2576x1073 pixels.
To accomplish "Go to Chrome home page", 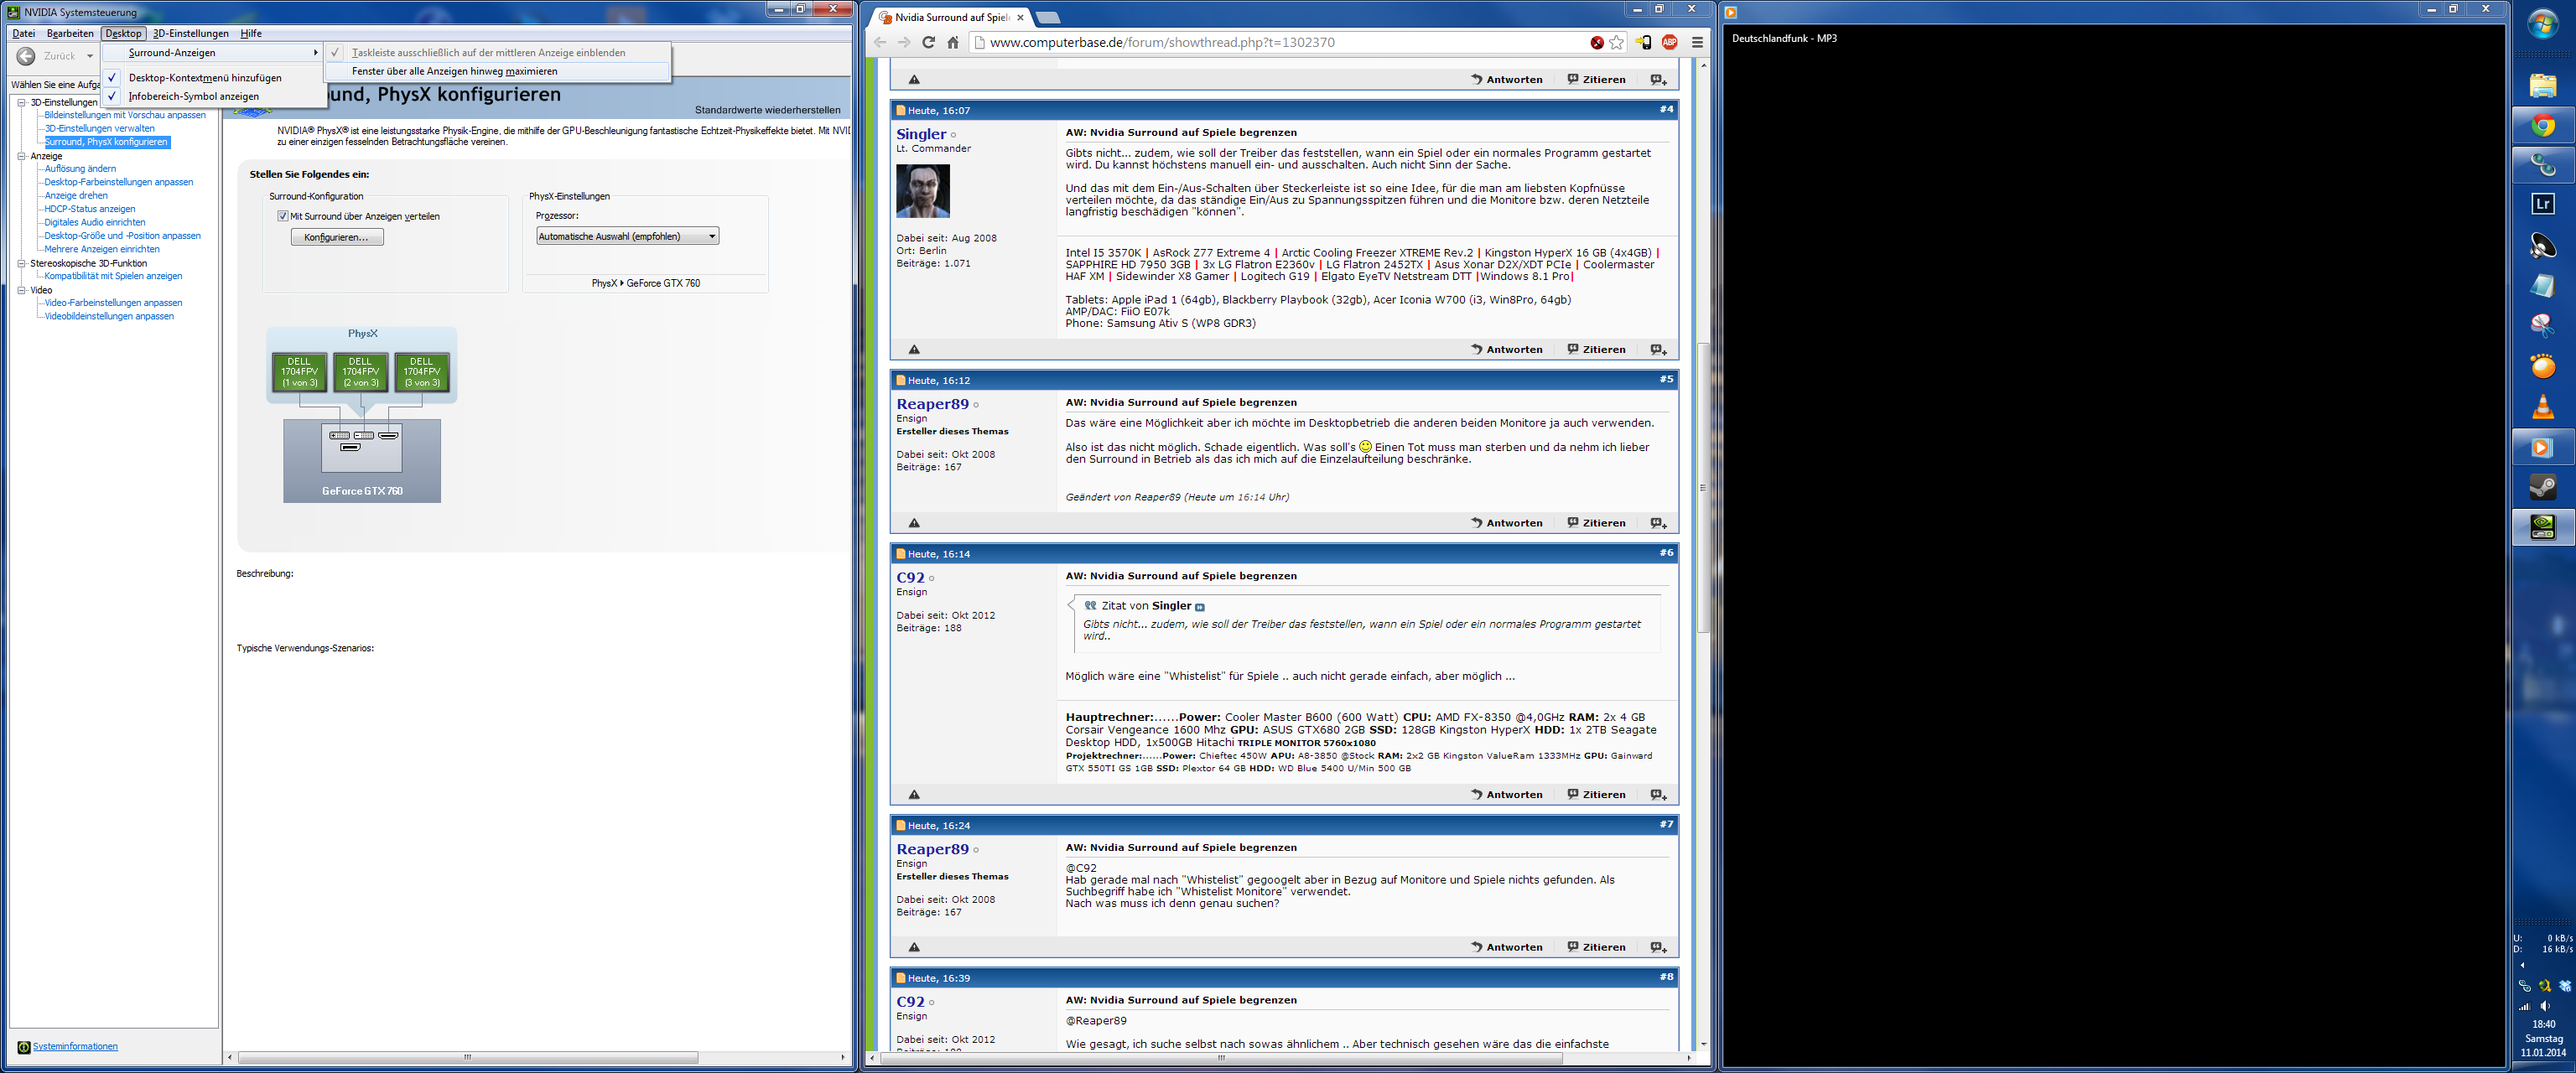I will [x=953, y=42].
